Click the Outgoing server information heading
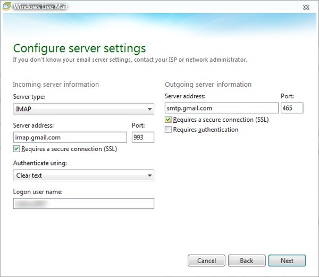The width and height of the screenshot is (319, 277). pos(208,85)
